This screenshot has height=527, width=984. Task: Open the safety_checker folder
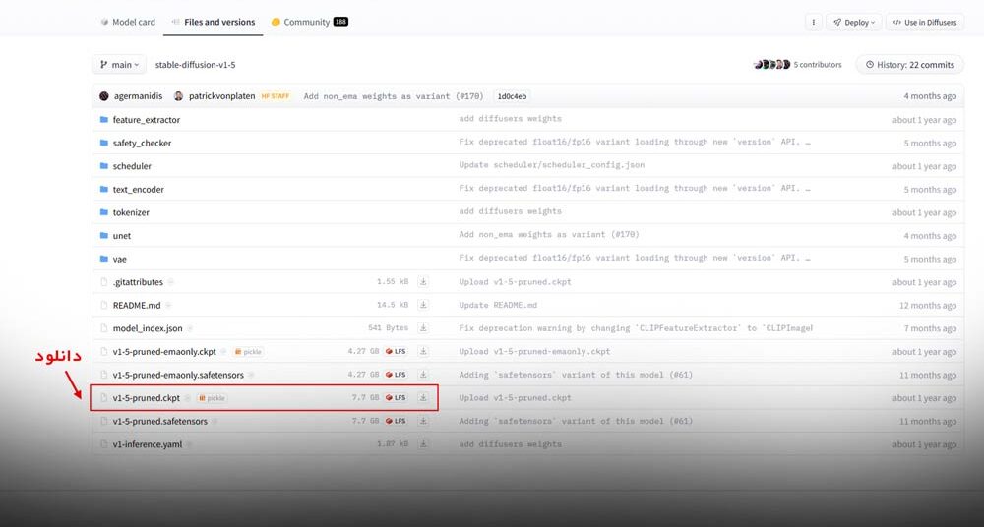pyautogui.click(x=142, y=143)
